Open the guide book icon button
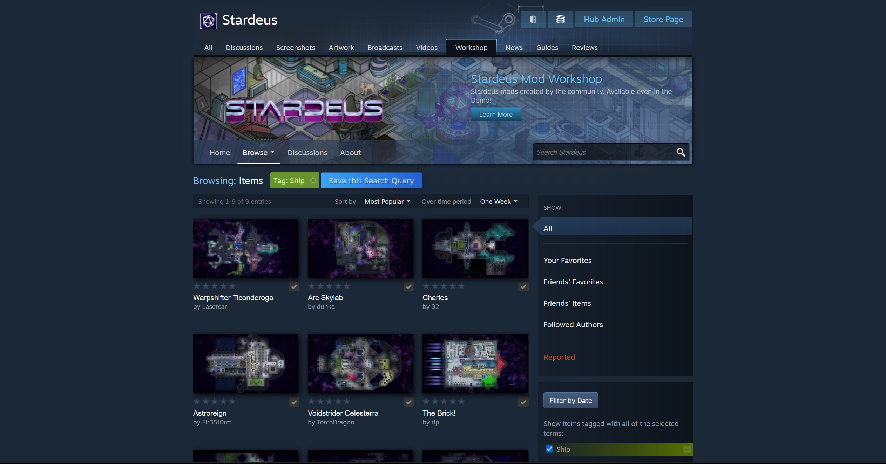The image size is (886, 464). click(533, 19)
